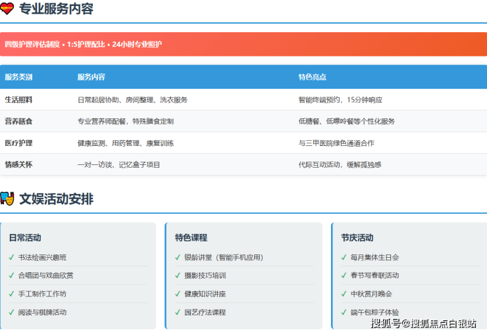The height and width of the screenshot is (334, 487).
Task: Click the 摄影技巧培训 list item
Action: (205, 275)
